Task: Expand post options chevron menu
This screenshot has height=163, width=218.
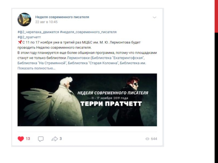Action: 155,17
